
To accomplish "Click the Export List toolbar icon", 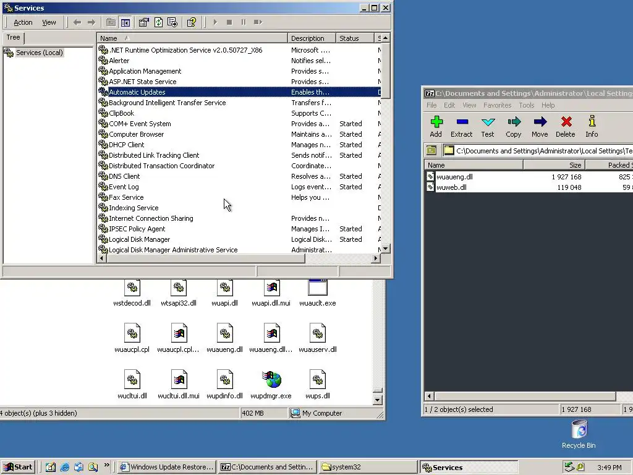I will click(172, 22).
